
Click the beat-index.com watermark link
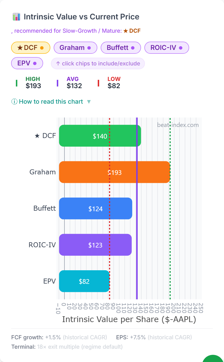(178, 125)
